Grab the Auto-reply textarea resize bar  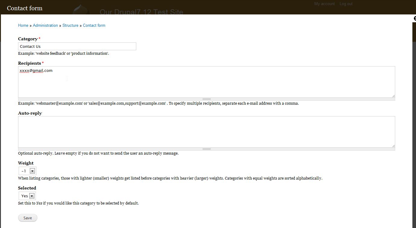(206, 149)
